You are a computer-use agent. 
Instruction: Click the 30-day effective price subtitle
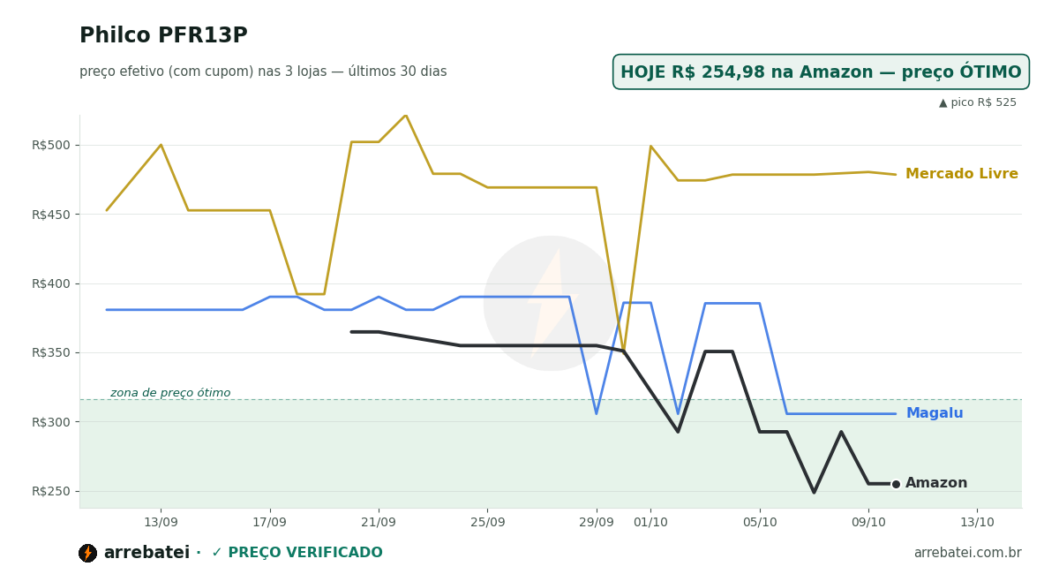click(x=263, y=72)
